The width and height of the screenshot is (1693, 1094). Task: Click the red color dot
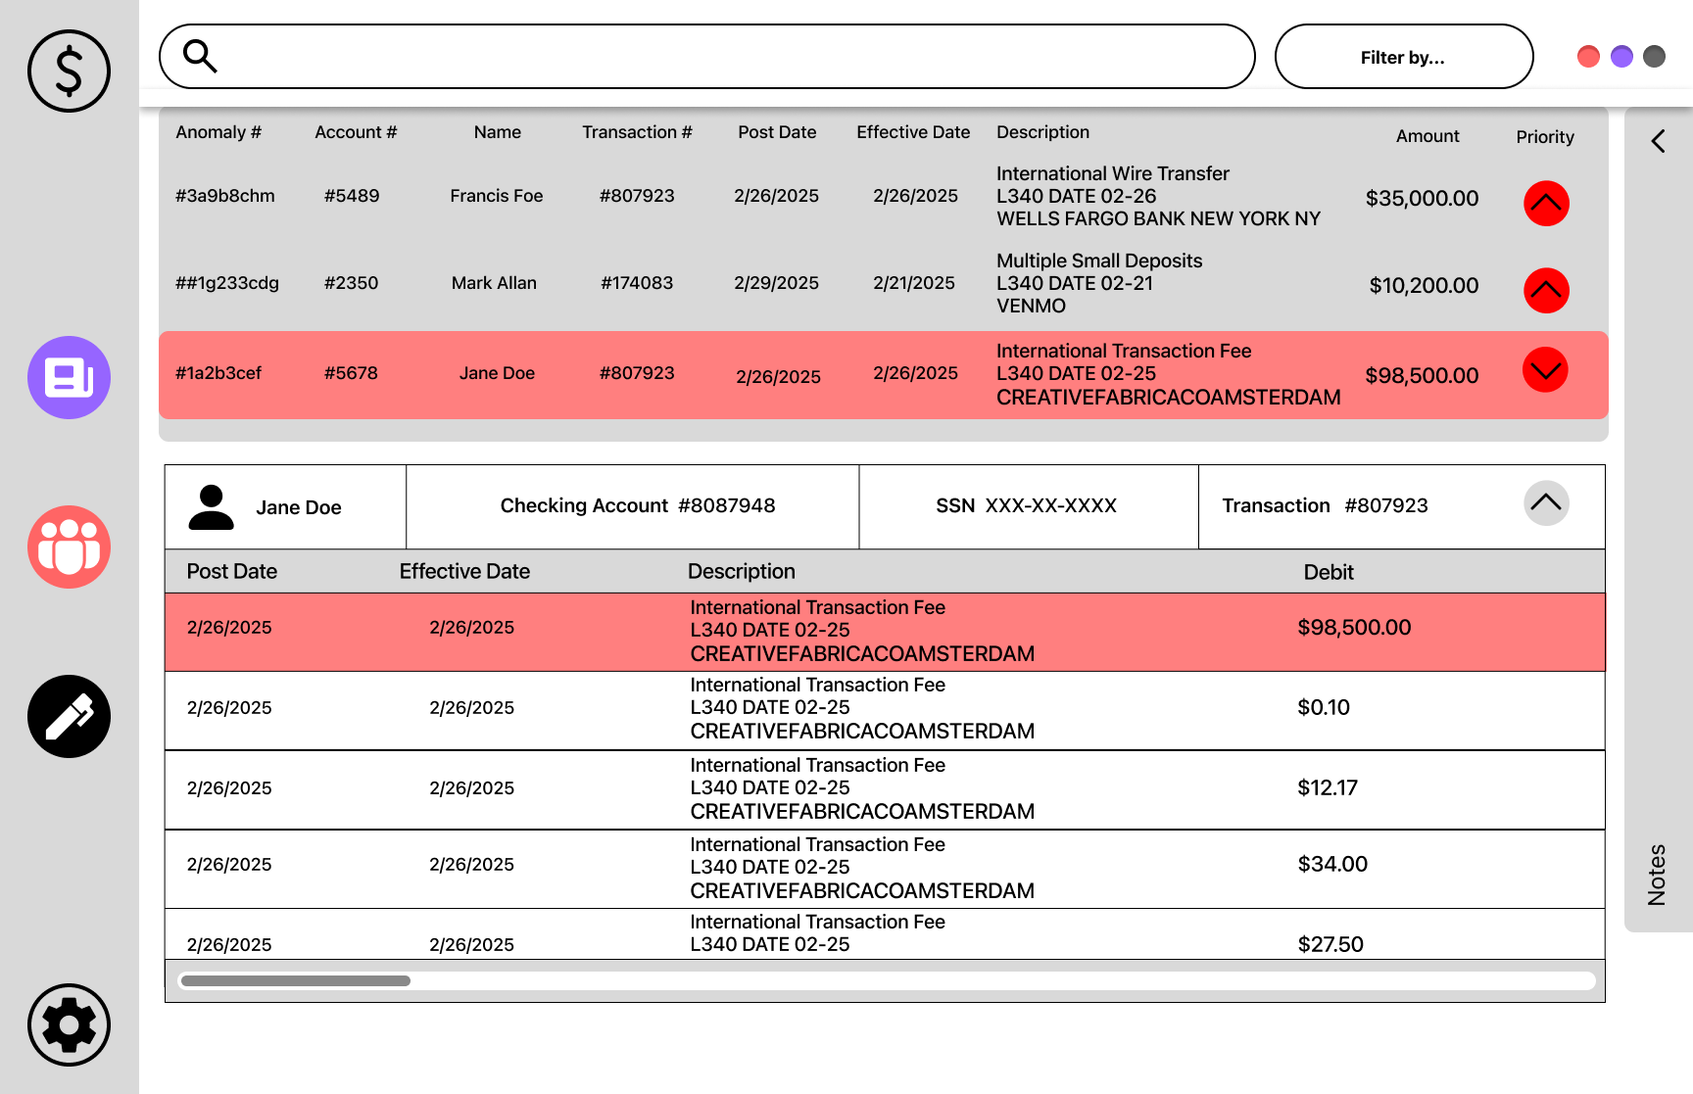click(1588, 57)
